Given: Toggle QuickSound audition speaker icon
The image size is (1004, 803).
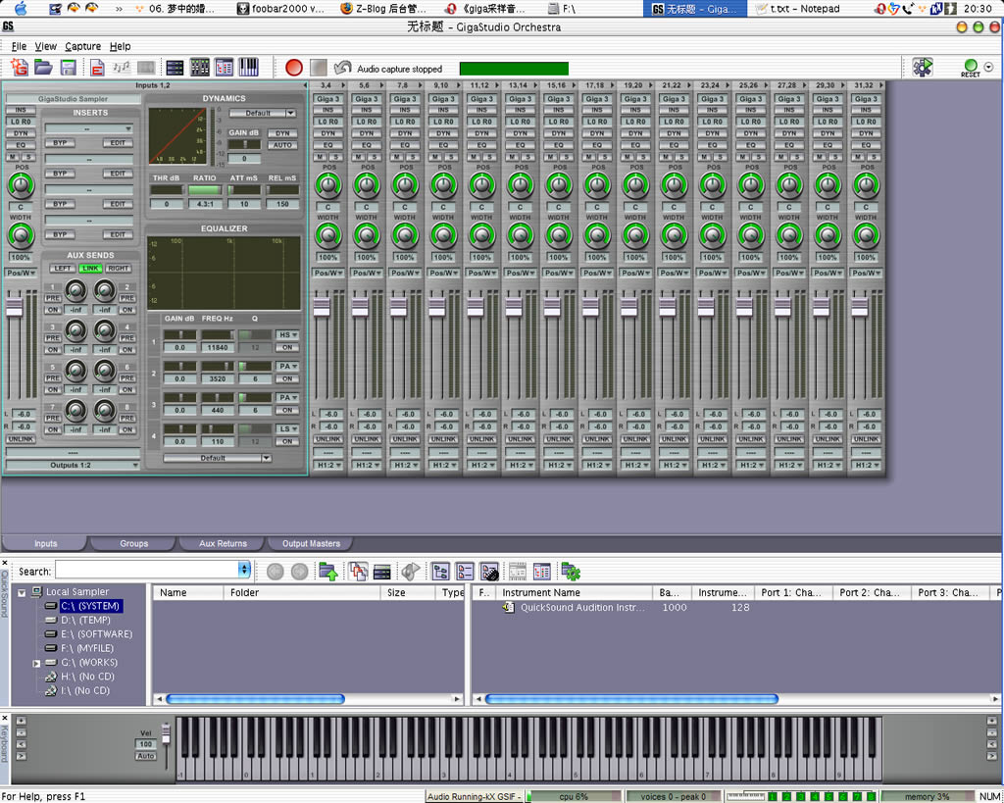Looking at the screenshot, I should [x=411, y=572].
